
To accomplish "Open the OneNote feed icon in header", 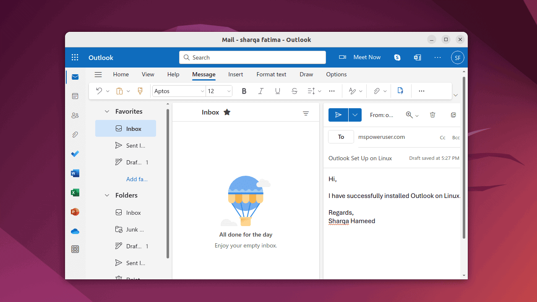I will click(417, 57).
